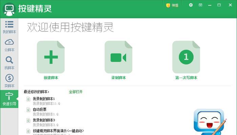
Task: Open the 卖脚本 sell scripts section
Action: tap(9, 81)
